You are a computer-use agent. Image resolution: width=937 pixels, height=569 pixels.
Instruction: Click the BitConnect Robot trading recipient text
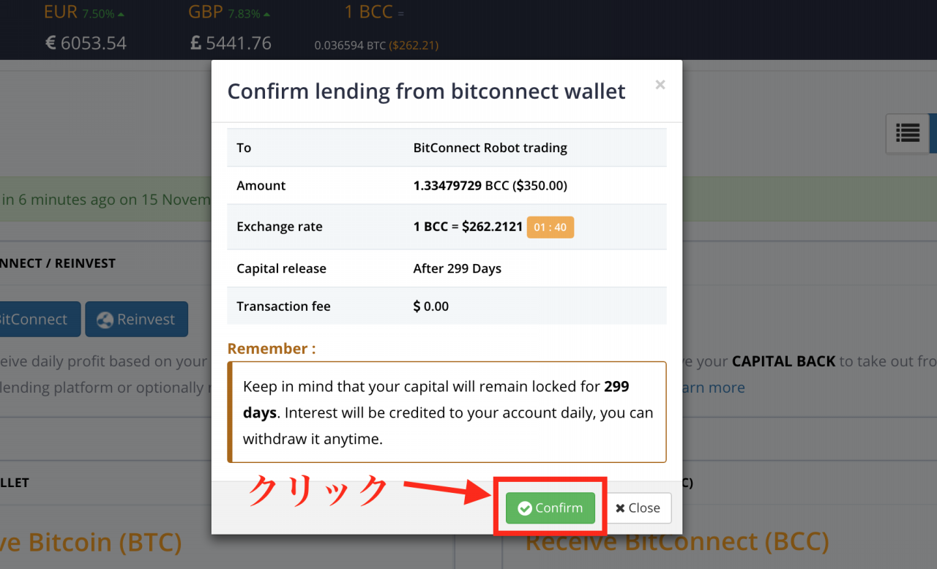click(x=490, y=148)
